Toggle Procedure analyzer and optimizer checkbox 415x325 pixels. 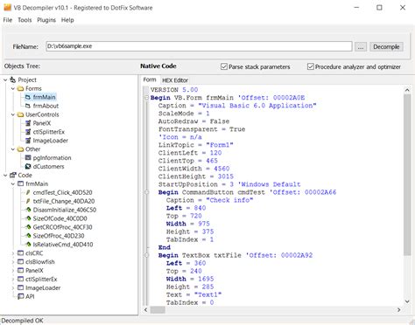311,66
